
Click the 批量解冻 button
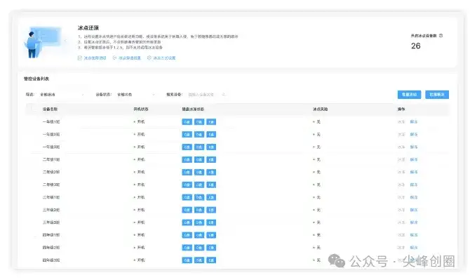click(x=437, y=95)
